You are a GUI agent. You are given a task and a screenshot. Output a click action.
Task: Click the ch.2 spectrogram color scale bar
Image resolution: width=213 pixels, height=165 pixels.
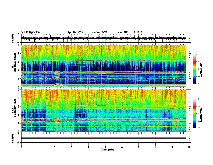194,114
